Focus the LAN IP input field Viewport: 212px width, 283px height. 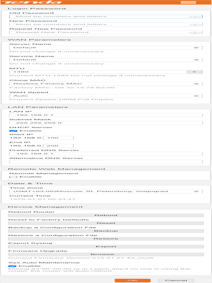[106, 115]
